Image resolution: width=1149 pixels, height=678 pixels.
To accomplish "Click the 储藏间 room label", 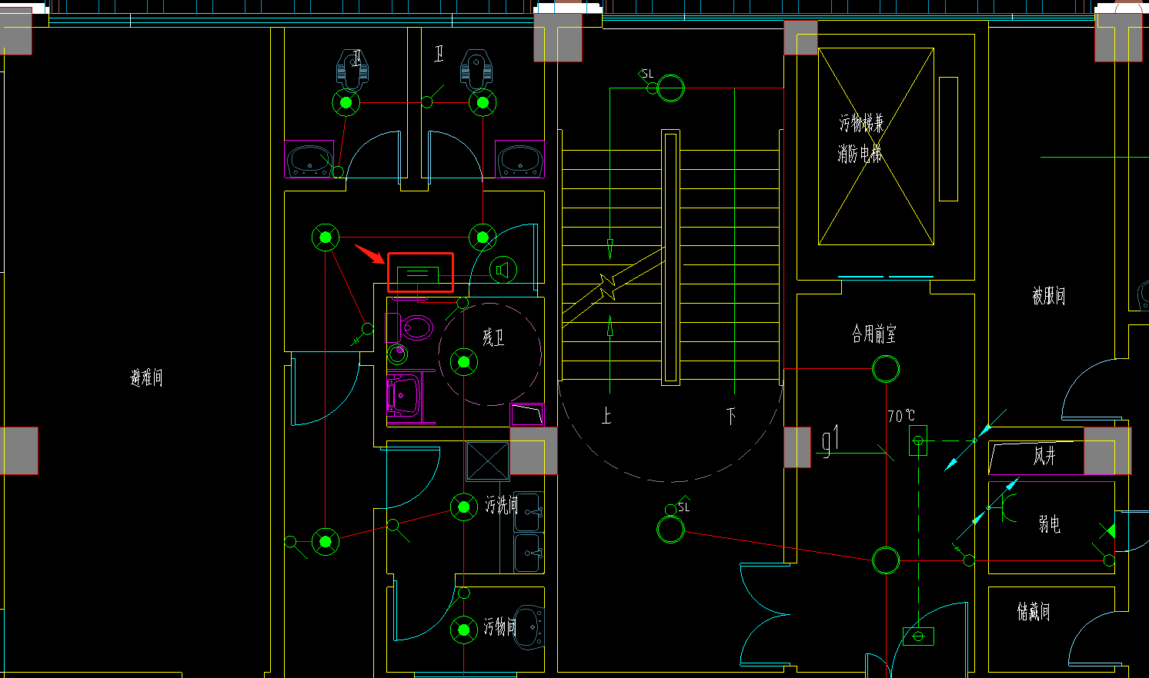I will 1034,612.
